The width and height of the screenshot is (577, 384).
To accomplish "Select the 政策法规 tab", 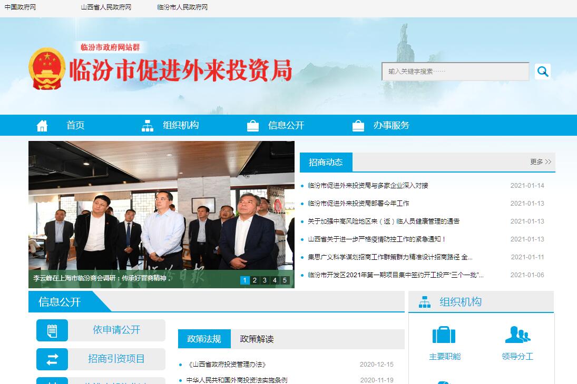I will pyautogui.click(x=204, y=339).
